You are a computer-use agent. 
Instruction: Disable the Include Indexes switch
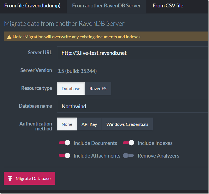[x=129, y=143]
